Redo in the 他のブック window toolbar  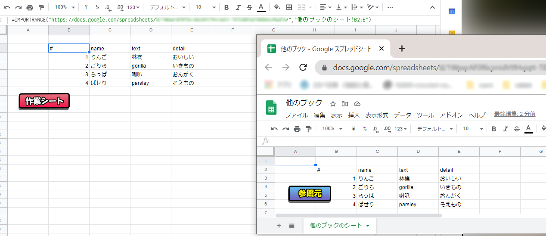point(285,128)
